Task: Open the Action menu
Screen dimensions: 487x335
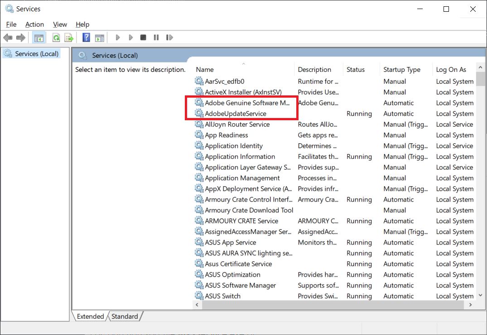Action: 34,24
